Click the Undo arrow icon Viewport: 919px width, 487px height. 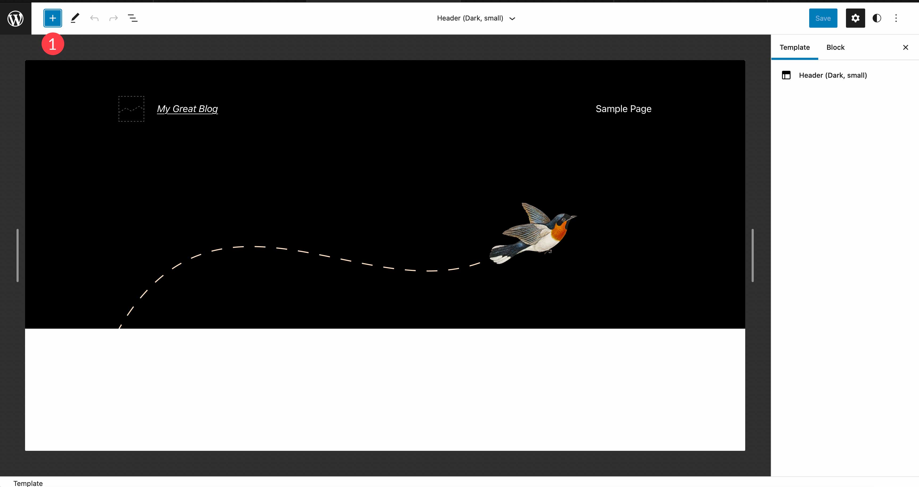pyautogui.click(x=94, y=18)
